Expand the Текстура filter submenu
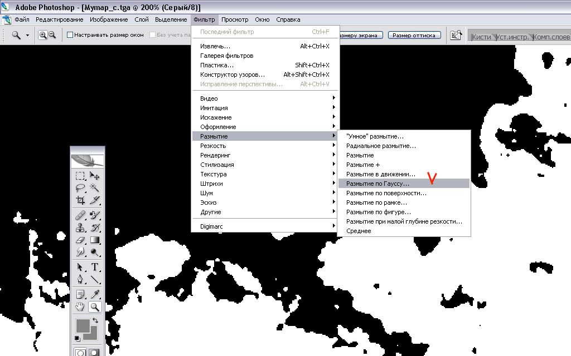This screenshot has width=571, height=356. click(265, 174)
